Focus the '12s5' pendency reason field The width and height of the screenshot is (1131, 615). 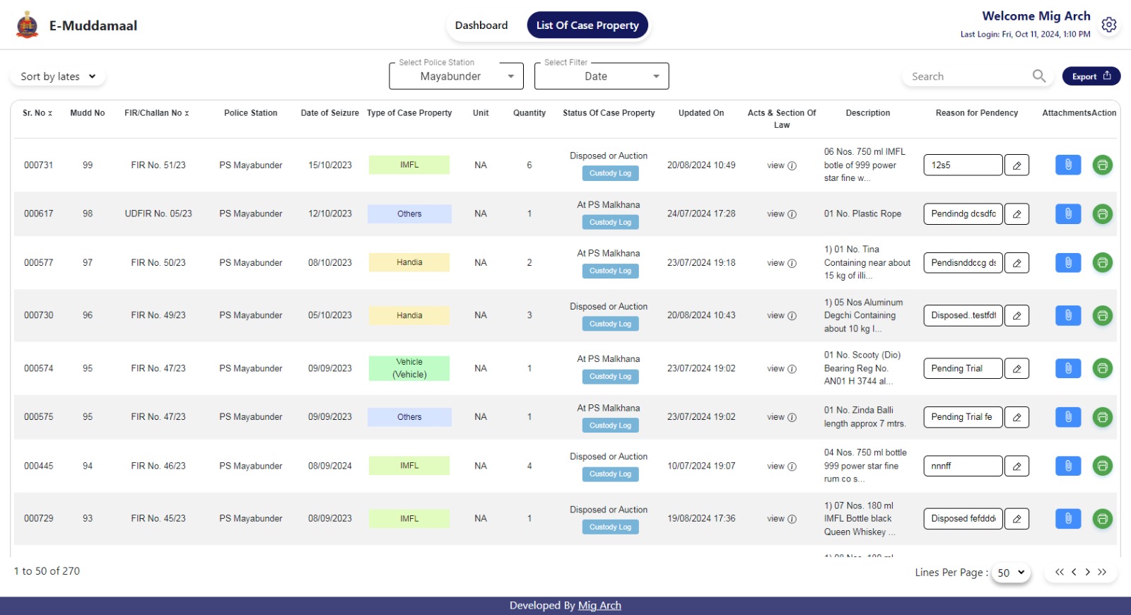point(963,165)
